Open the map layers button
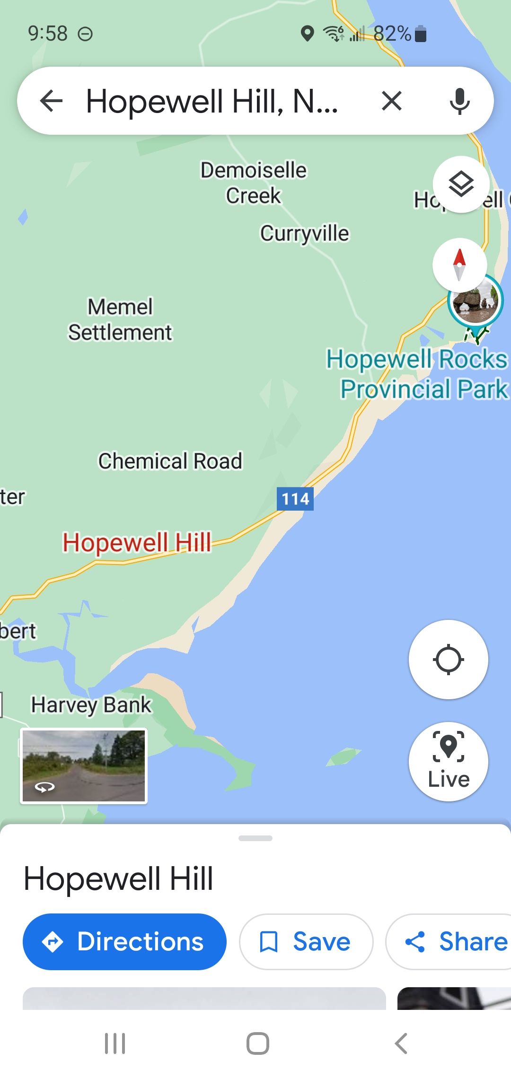Image resolution: width=511 pixels, height=1078 pixels. click(461, 184)
